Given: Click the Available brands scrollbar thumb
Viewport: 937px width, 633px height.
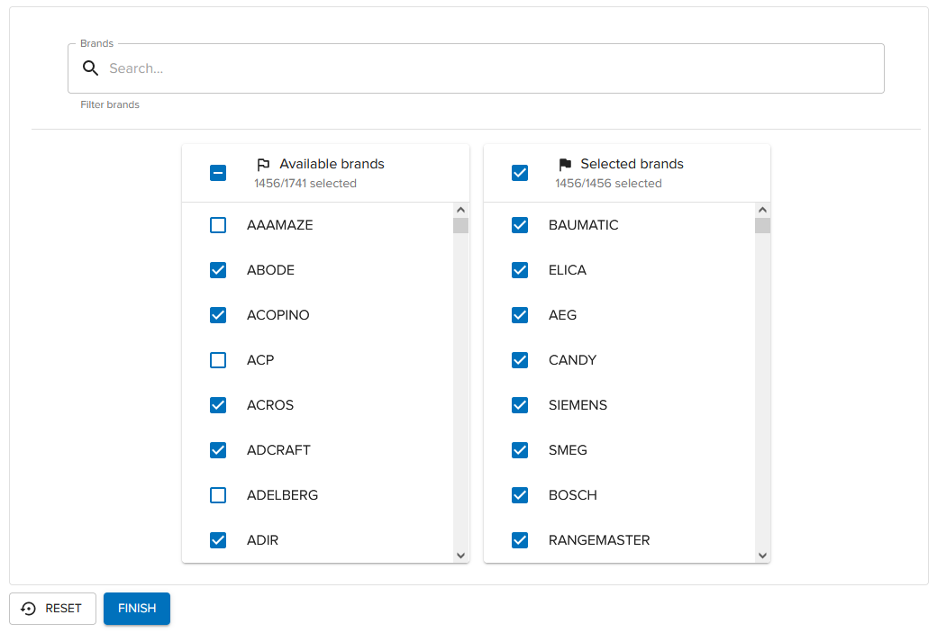Looking at the screenshot, I should (460, 226).
